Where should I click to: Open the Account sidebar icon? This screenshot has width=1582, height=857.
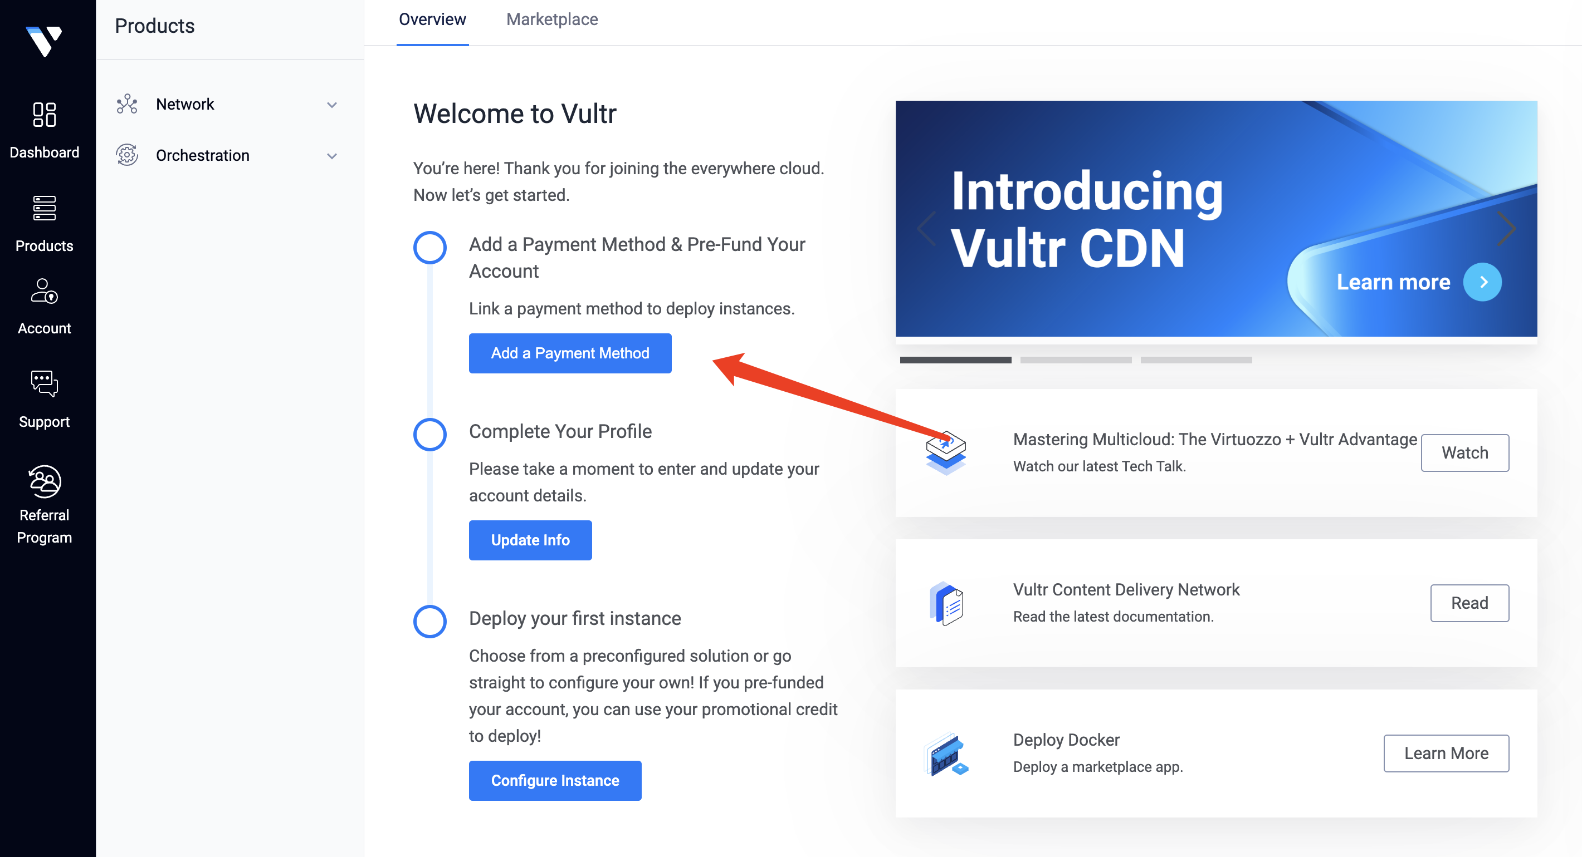pos(44,291)
